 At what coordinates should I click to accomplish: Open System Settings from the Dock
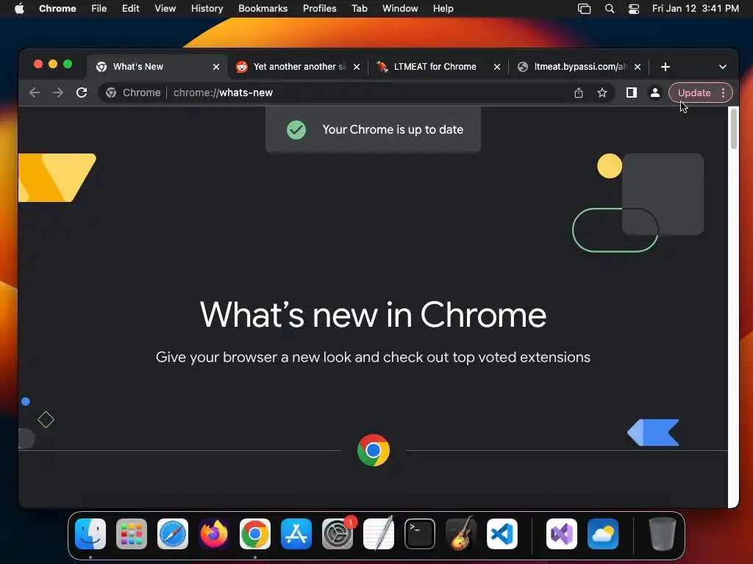point(338,533)
